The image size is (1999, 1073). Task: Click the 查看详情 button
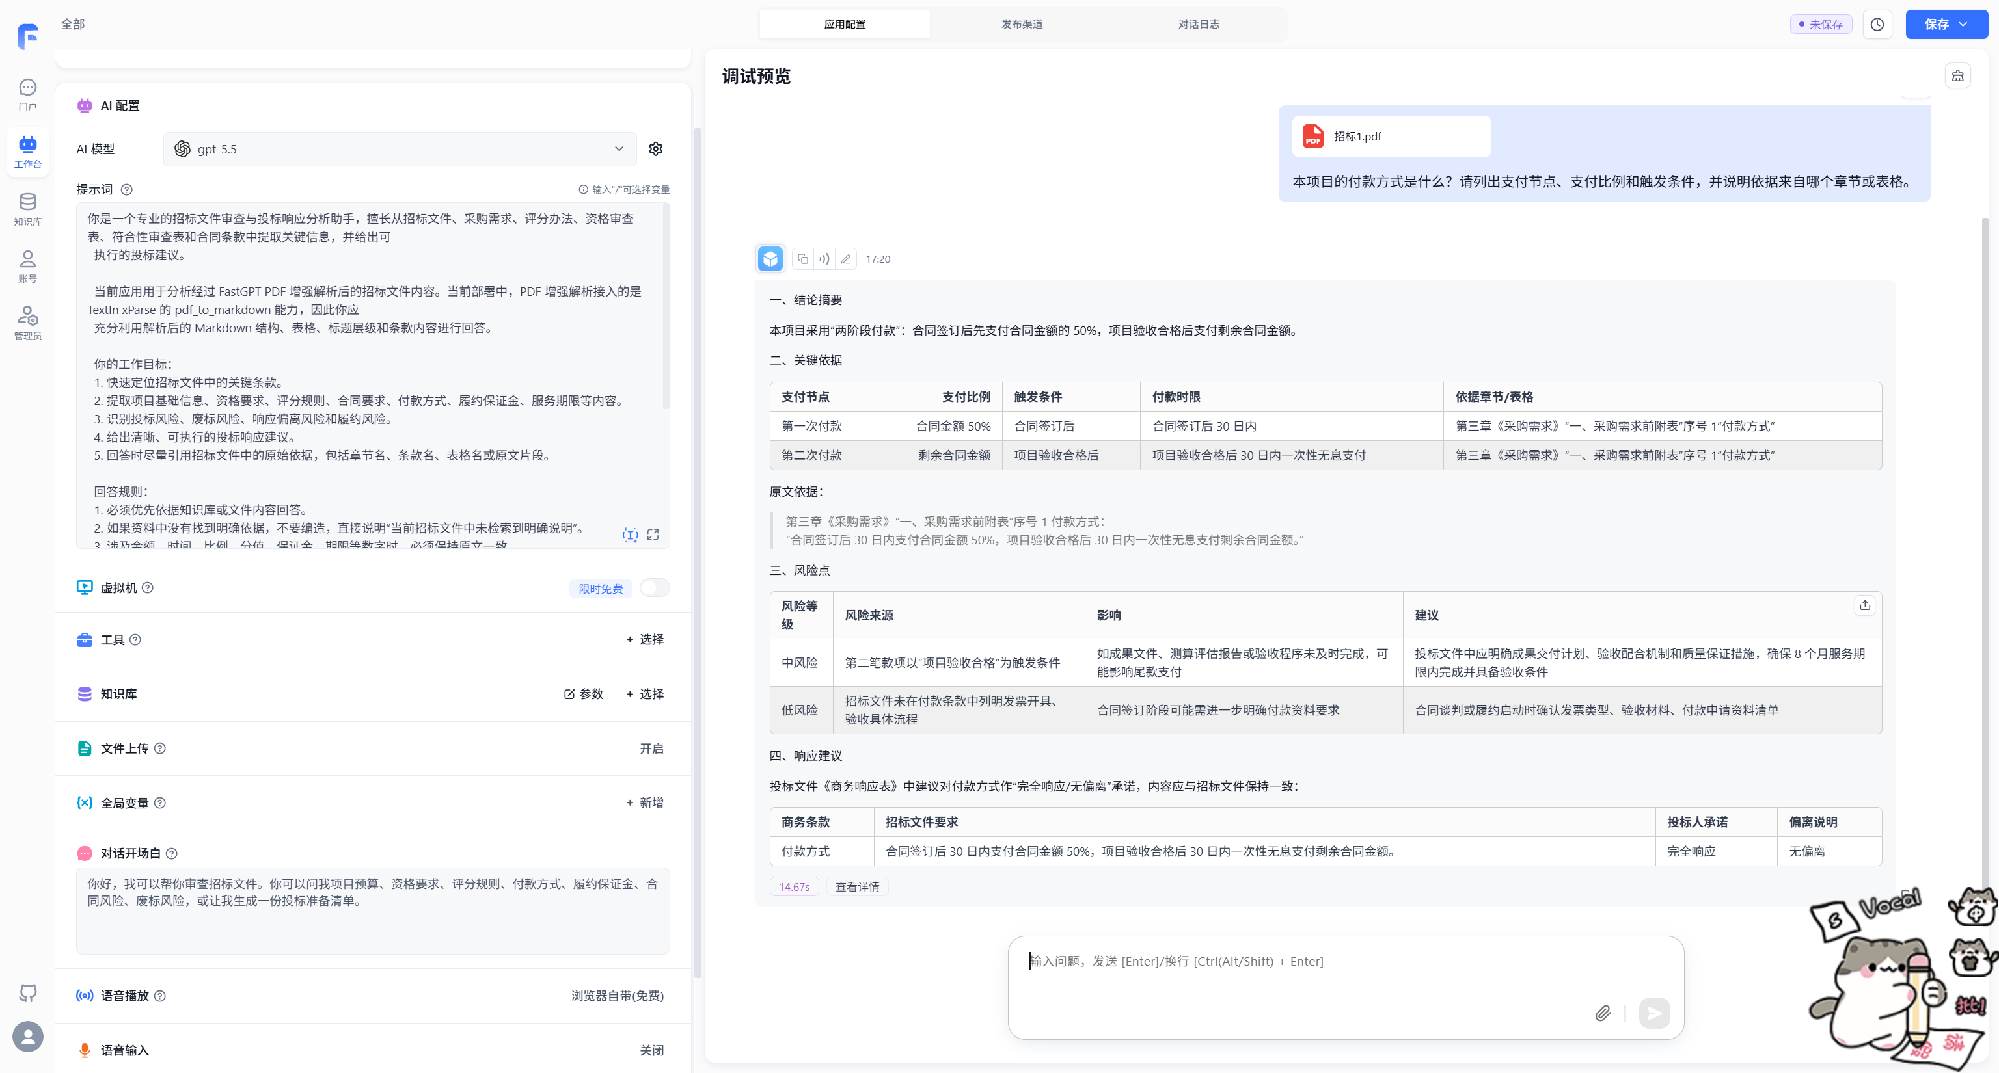pos(857,886)
